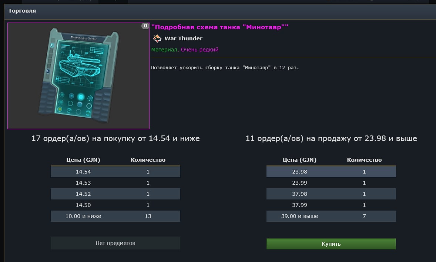Select buy order price 14.53

pyautogui.click(x=83, y=183)
